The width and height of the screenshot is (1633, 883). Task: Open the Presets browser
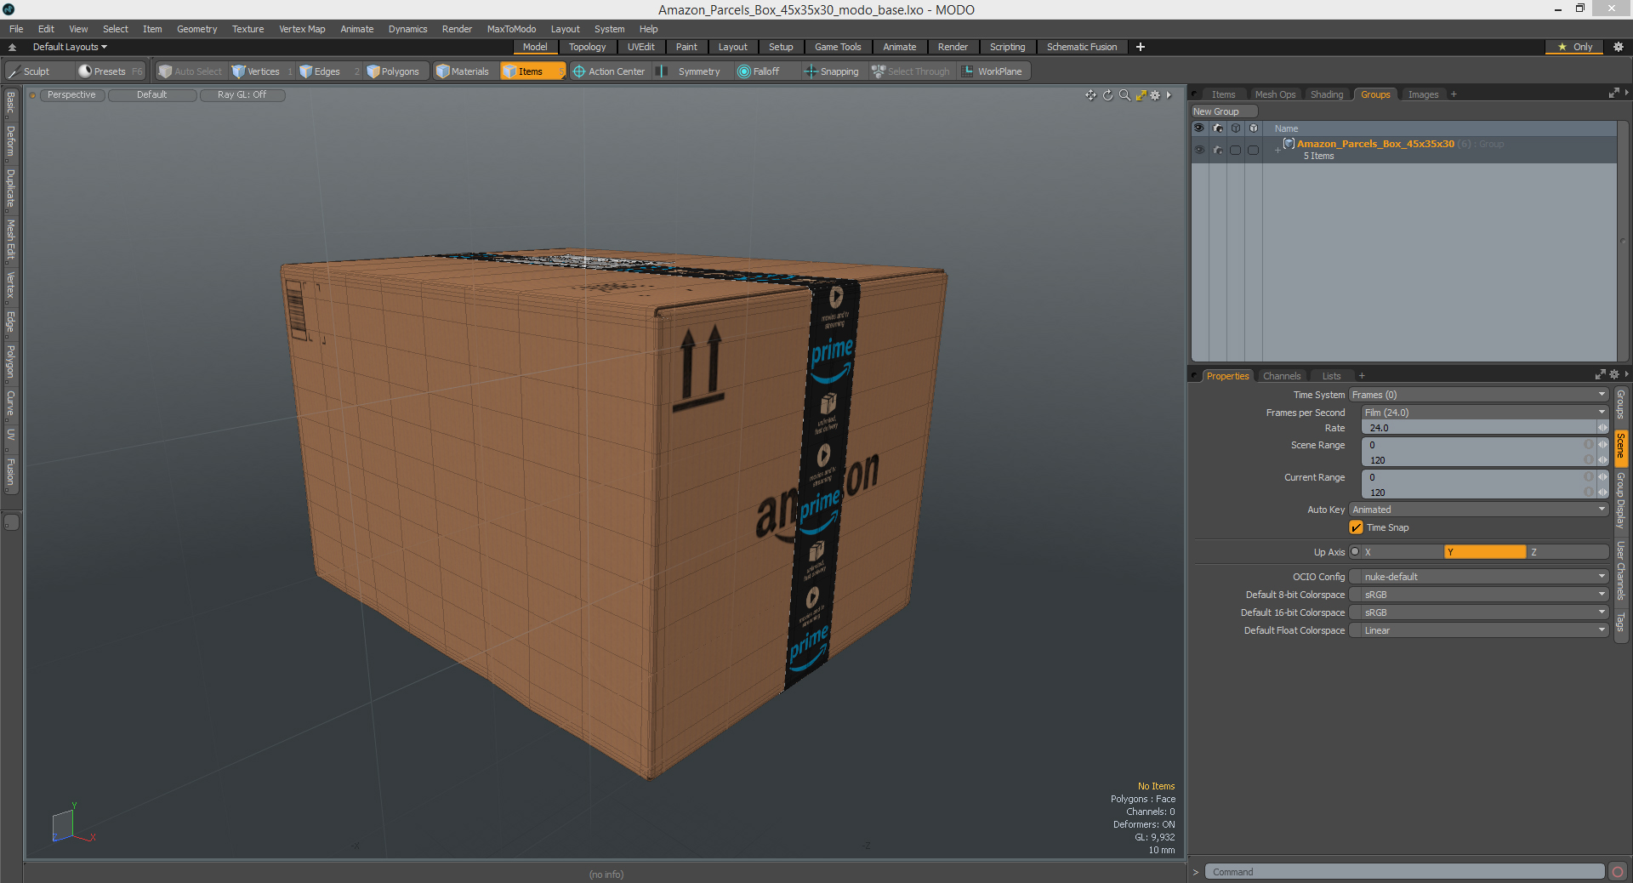point(109,71)
